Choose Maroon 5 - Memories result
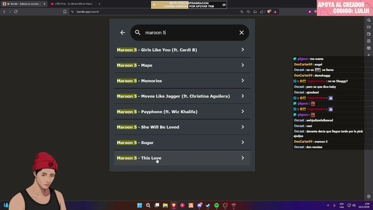Screen dimensions: 373x210 pyautogui.click(x=182, y=81)
